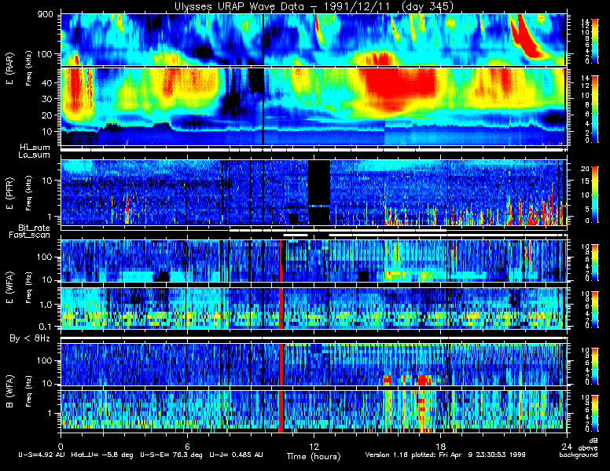
Task: Click the '900' frequency tick label
Action: [45, 15]
